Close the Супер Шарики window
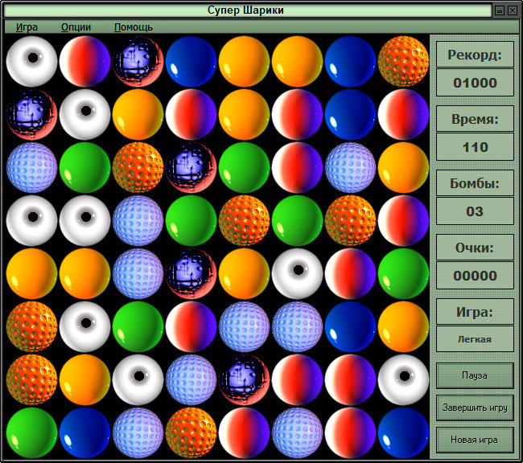This screenshot has height=463, width=523. click(513, 10)
